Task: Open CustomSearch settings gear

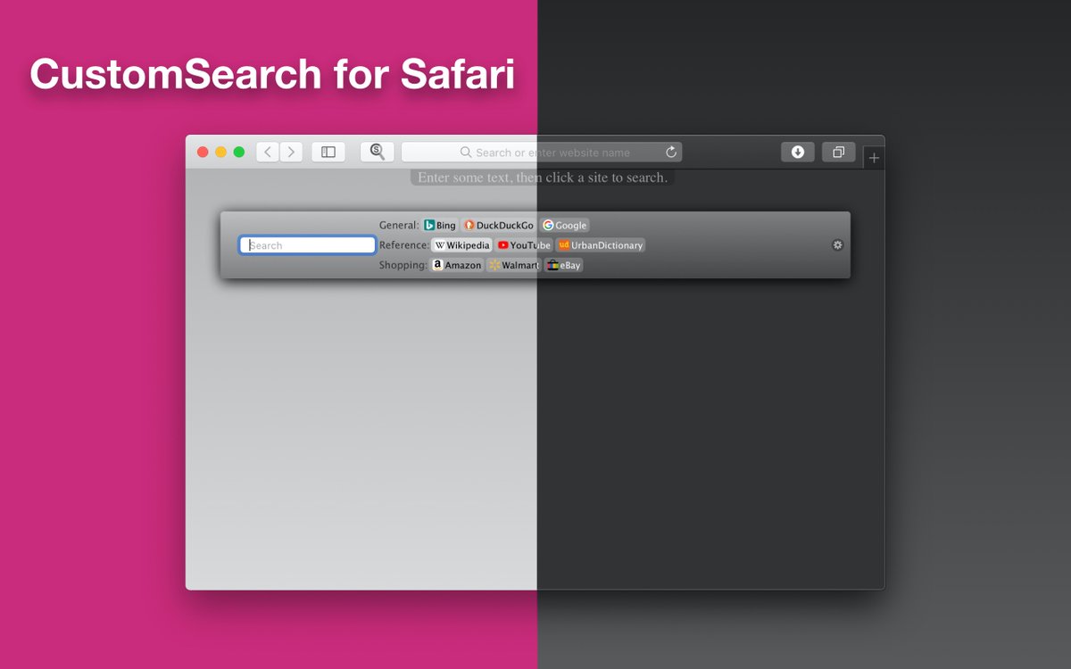Action: [837, 245]
